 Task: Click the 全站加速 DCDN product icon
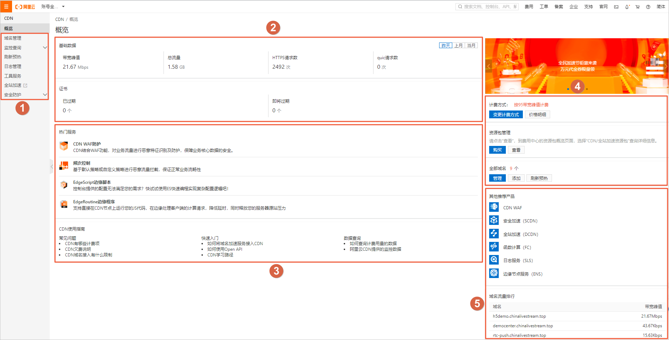(x=494, y=233)
